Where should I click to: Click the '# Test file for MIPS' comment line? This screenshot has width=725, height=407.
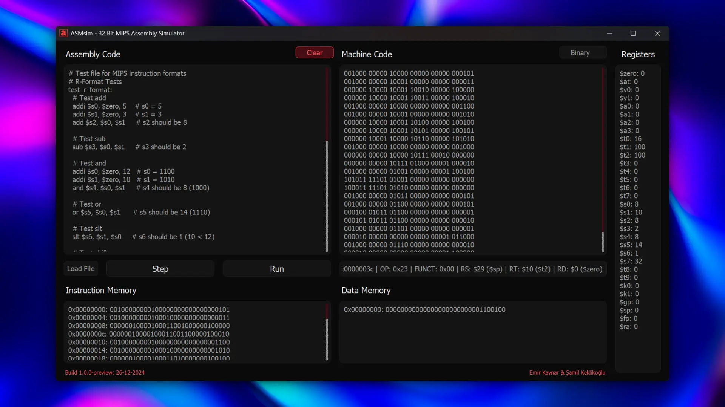pyautogui.click(x=127, y=73)
